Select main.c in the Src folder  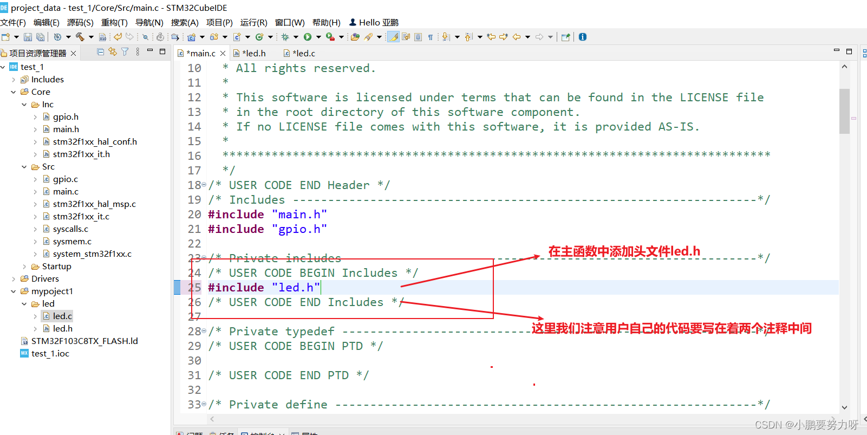click(x=66, y=192)
